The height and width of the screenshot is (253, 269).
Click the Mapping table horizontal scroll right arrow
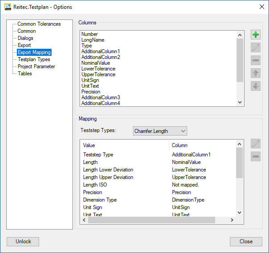coord(232,220)
